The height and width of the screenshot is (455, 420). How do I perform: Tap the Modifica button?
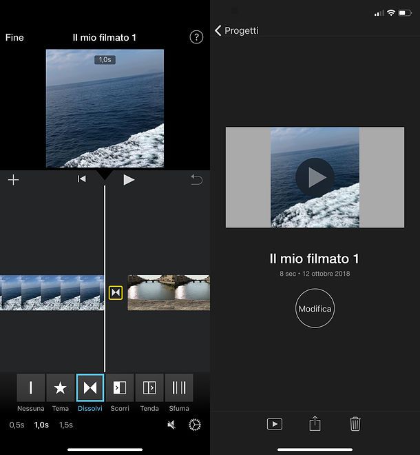tap(315, 308)
